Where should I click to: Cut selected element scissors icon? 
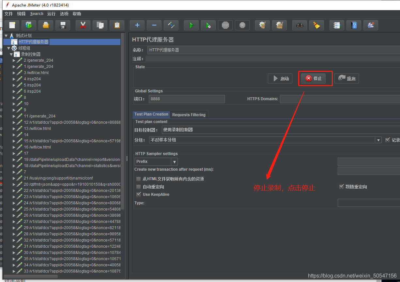(83, 25)
